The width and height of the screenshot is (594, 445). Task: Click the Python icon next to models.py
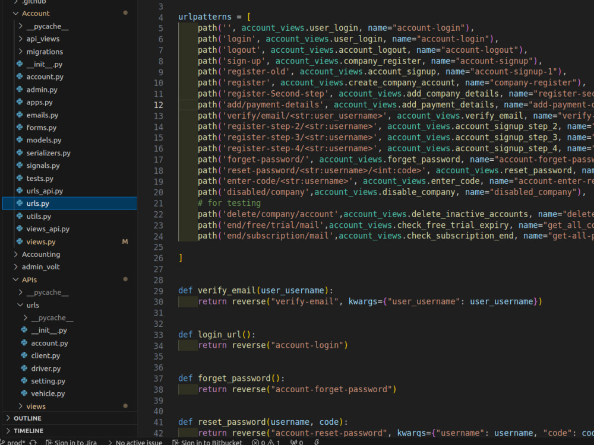click(20, 139)
